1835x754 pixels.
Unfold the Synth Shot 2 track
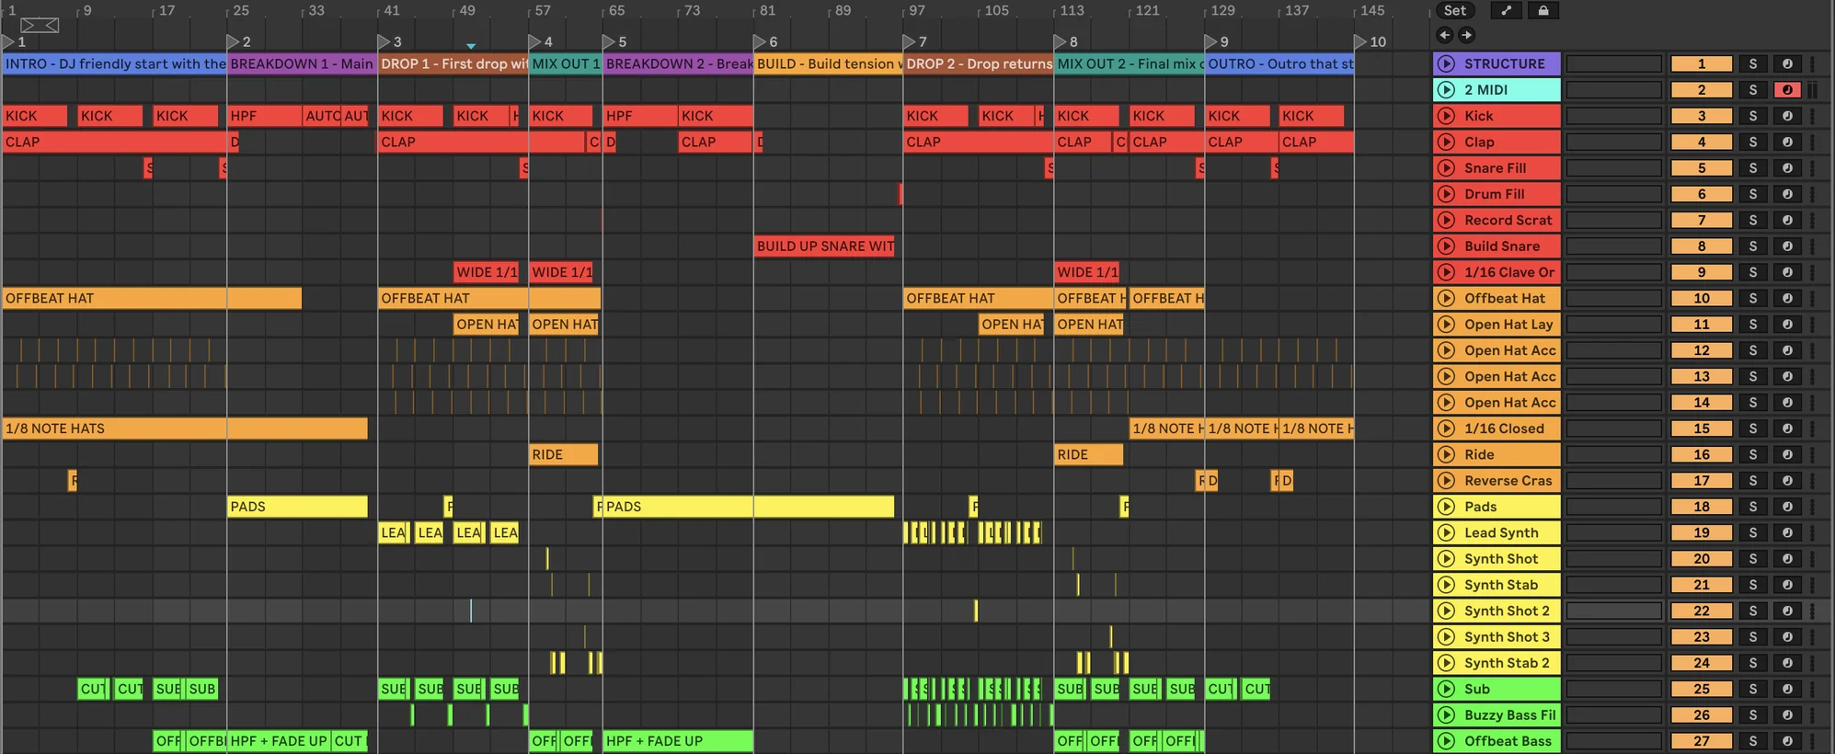(1446, 611)
